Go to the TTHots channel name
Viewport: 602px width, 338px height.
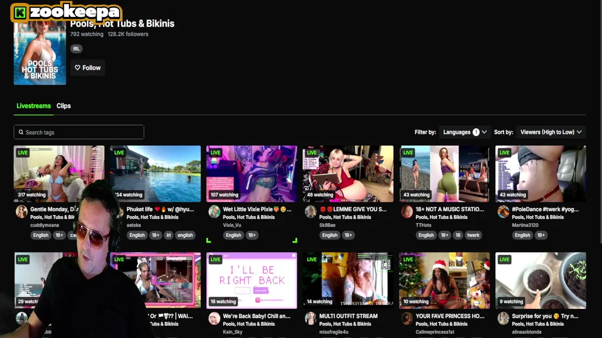click(423, 225)
